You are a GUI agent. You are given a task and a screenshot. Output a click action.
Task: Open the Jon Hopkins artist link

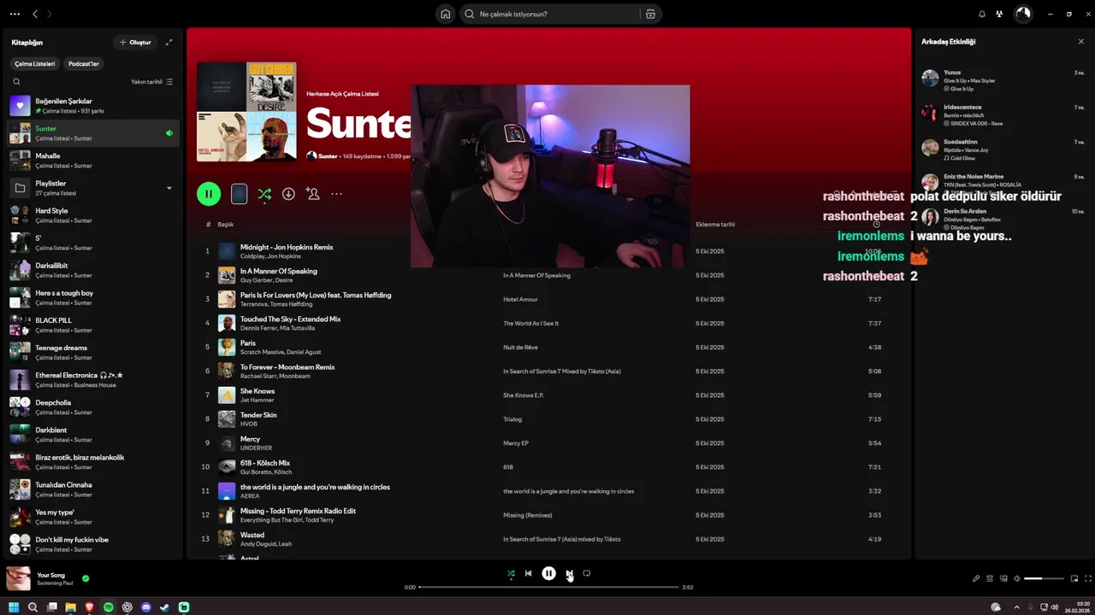[x=285, y=256]
